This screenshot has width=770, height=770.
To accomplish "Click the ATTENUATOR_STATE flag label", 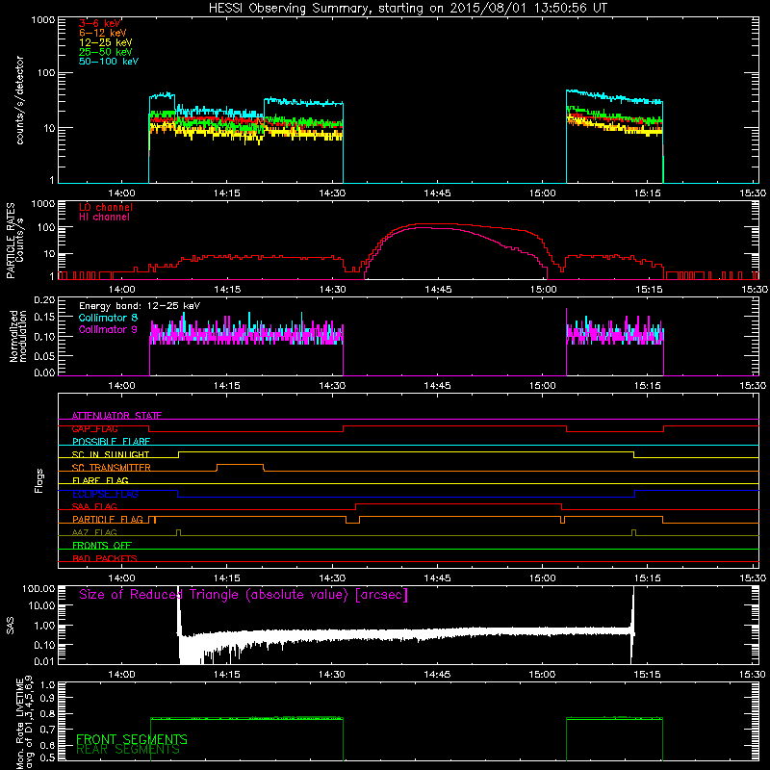I will [116, 416].
